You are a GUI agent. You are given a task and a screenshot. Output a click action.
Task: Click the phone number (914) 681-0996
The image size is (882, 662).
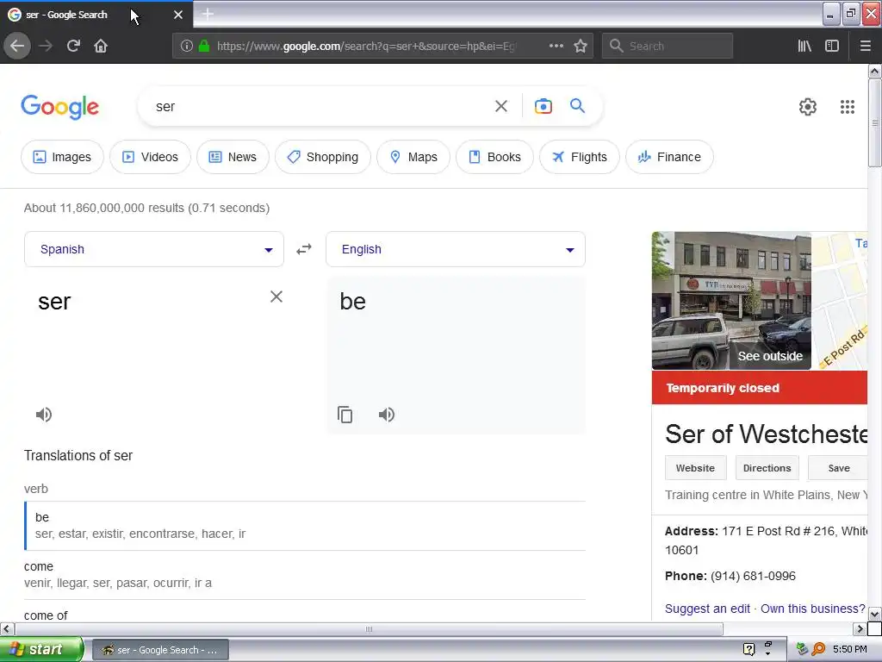pos(753,576)
